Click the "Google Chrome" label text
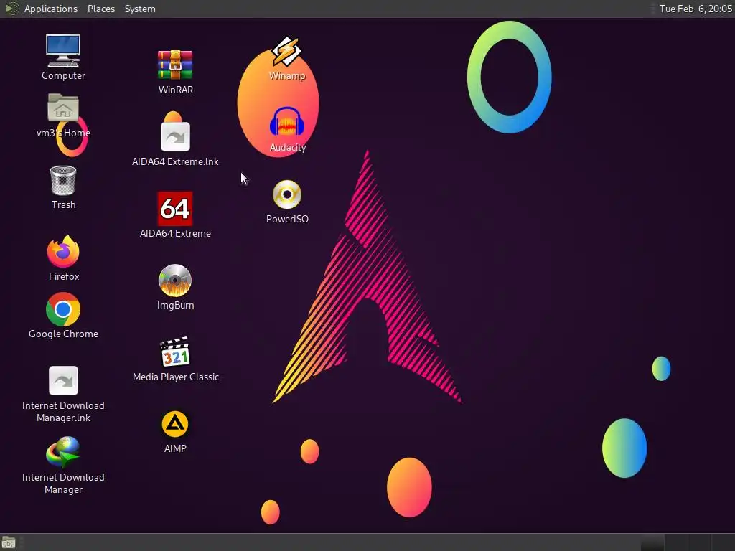735x551 pixels. (x=63, y=334)
